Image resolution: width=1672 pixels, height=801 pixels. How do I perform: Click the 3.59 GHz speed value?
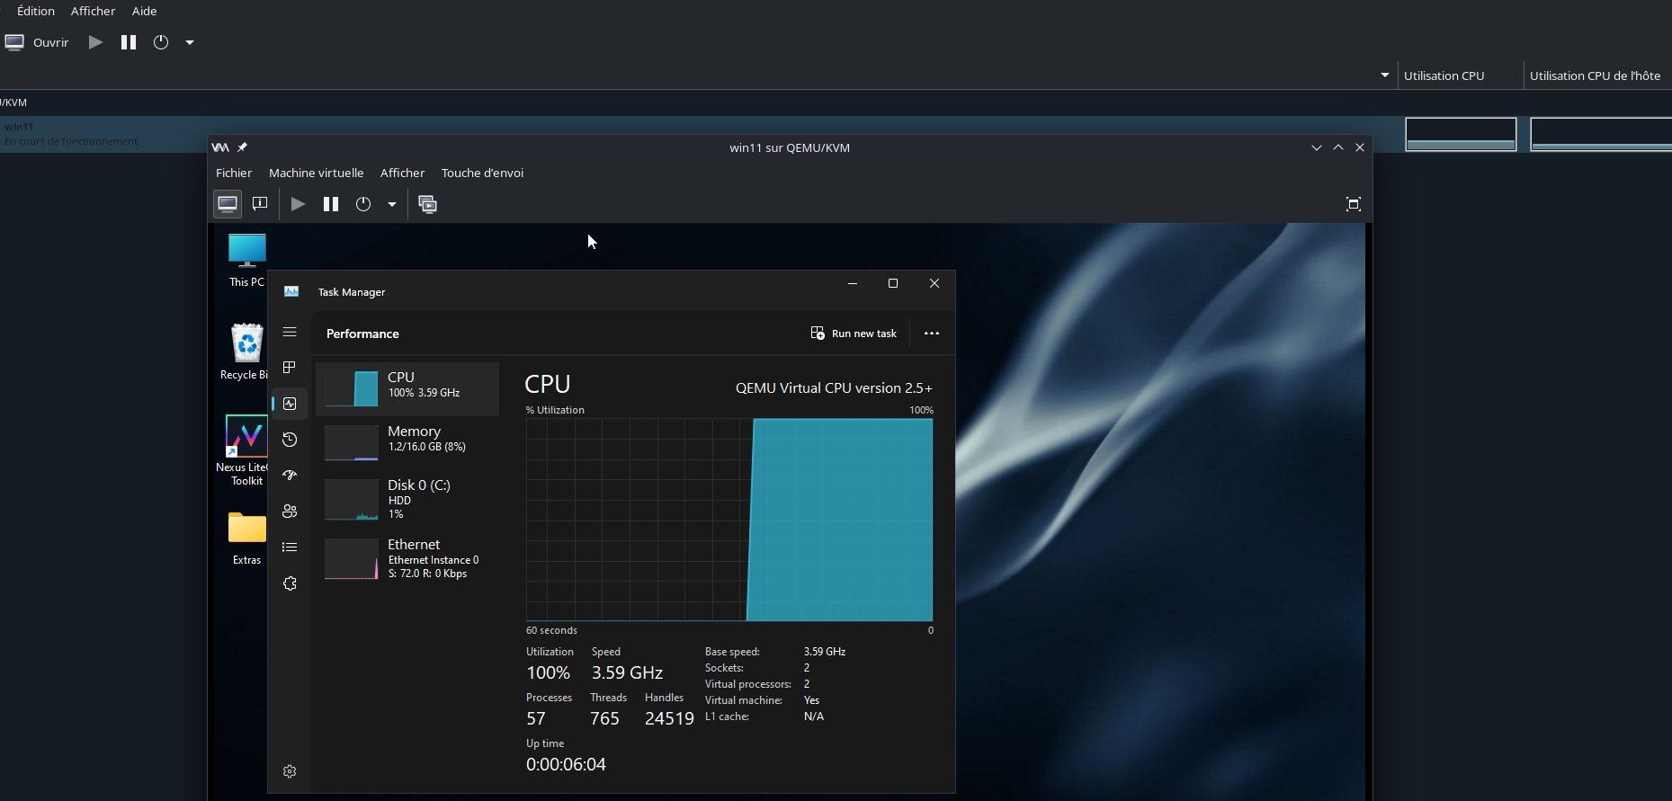click(627, 672)
